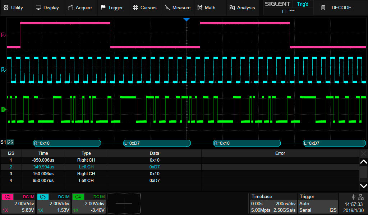Select the cyan channel 3 level indicator
This screenshot has width=368, height=215.
click(x=4, y=70)
